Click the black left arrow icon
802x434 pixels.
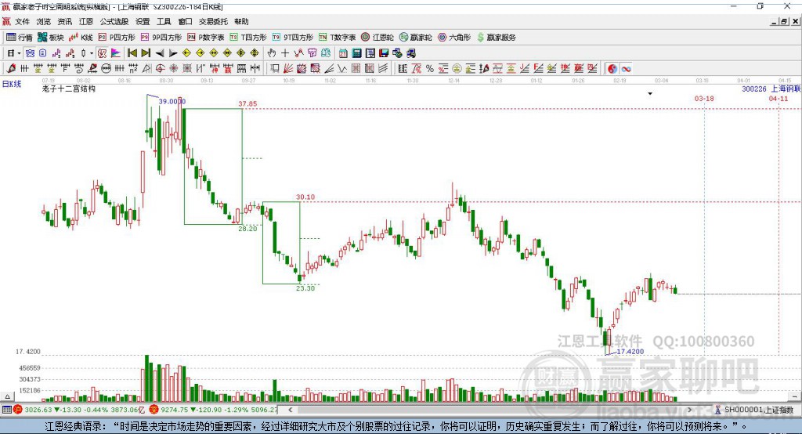[160, 53]
